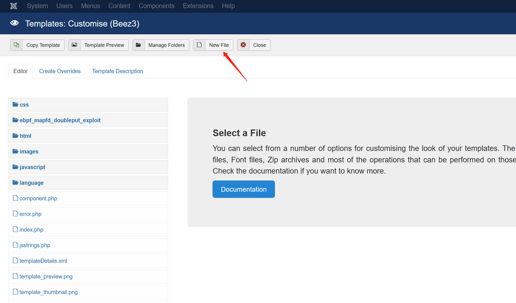This screenshot has width=516, height=303.
Task: Click the css folder icon
Action: point(15,104)
